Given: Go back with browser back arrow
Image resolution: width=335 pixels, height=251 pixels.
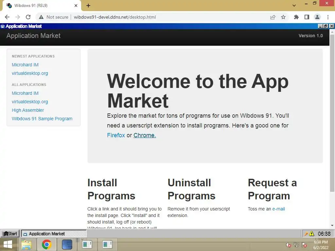Looking at the screenshot, I should (7, 17).
